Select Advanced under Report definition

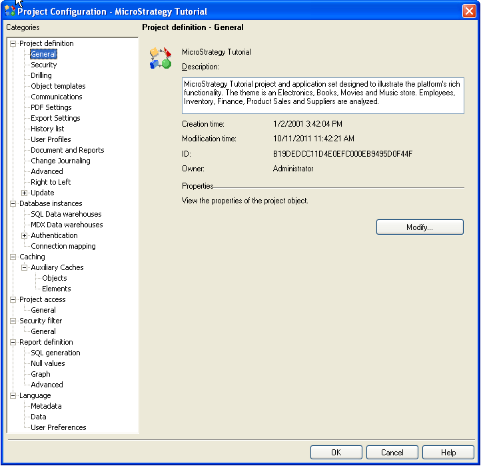47,385
